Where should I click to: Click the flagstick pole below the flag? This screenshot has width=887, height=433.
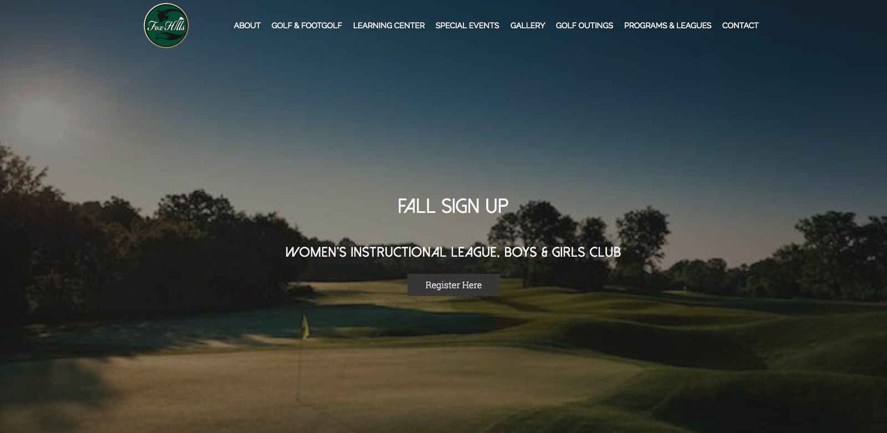pos(300,369)
